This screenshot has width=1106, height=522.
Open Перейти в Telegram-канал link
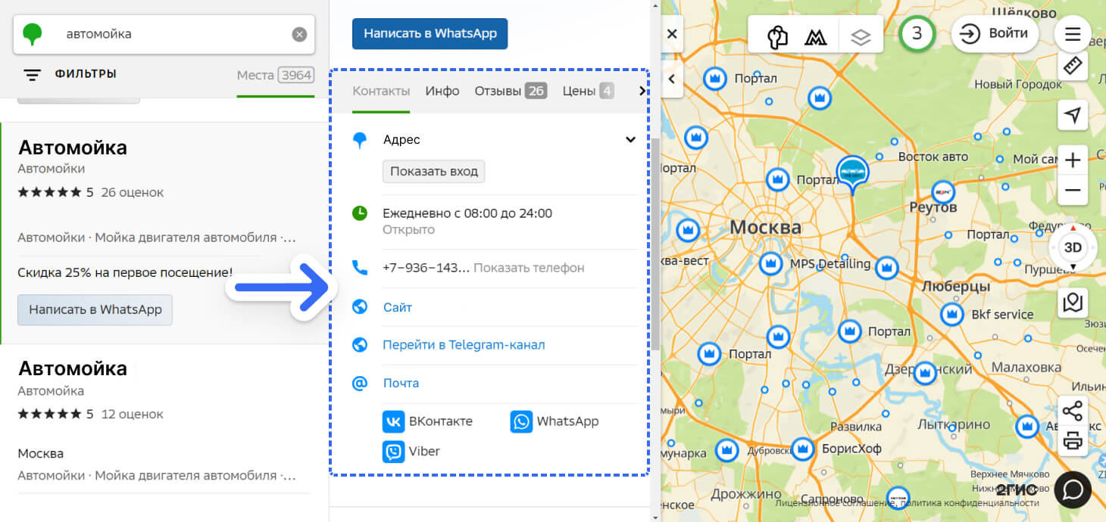464,345
